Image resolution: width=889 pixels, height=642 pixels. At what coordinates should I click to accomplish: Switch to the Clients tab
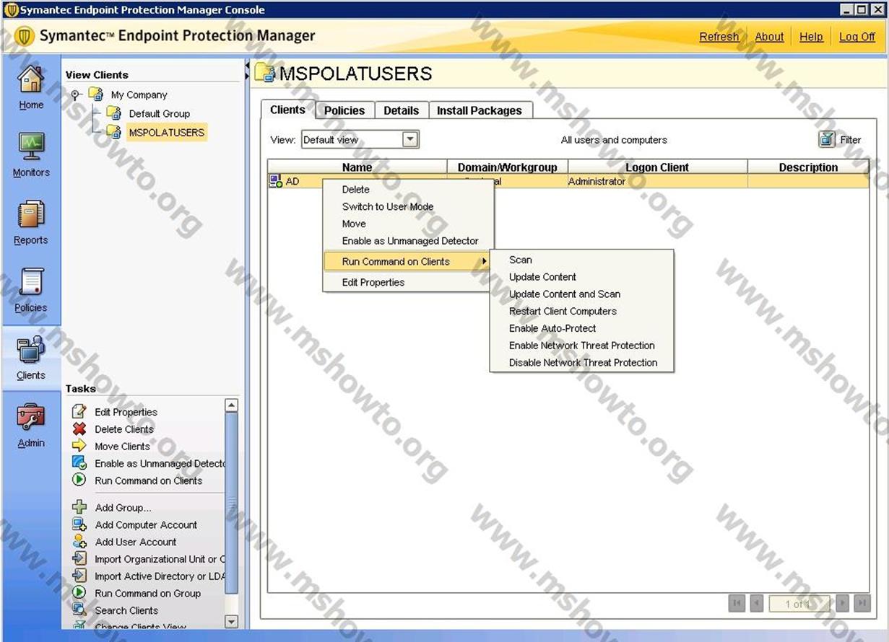pos(287,110)
